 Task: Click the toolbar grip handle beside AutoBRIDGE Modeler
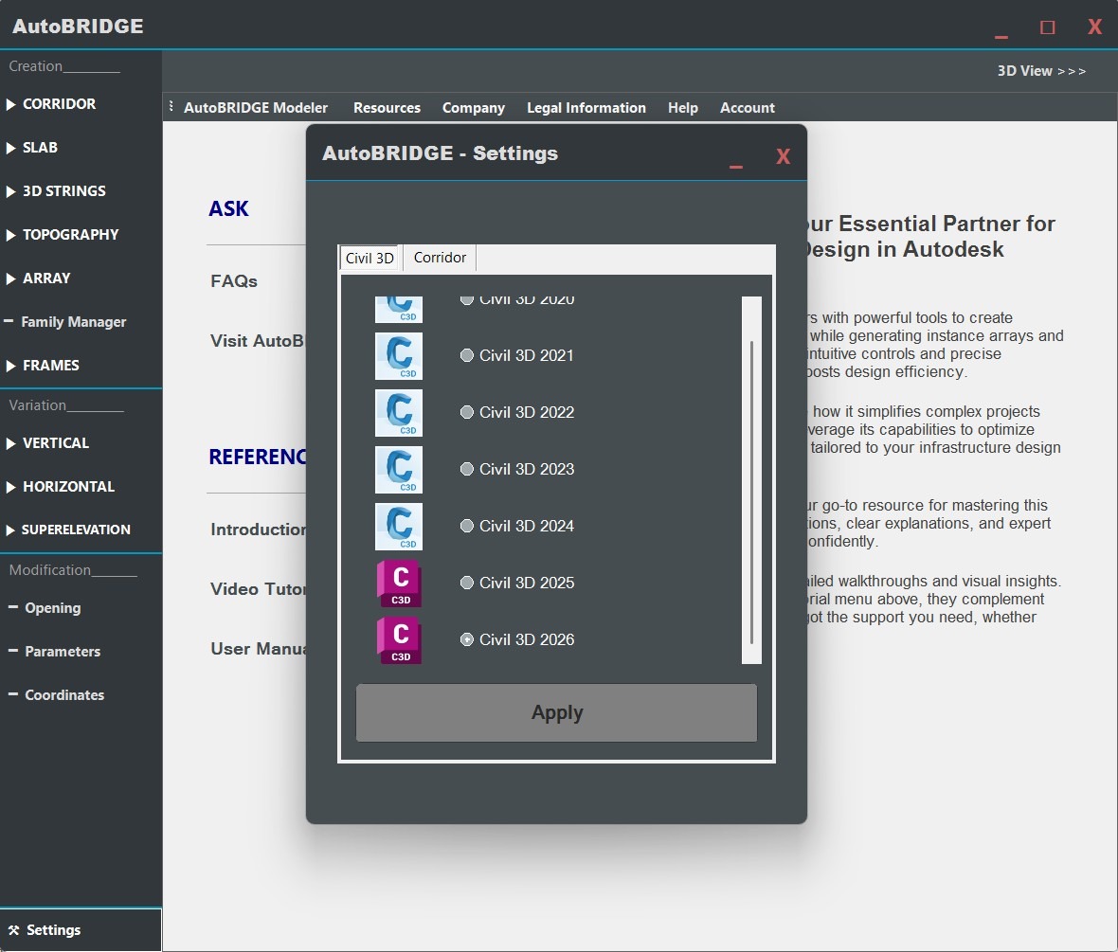click(171, 107)
